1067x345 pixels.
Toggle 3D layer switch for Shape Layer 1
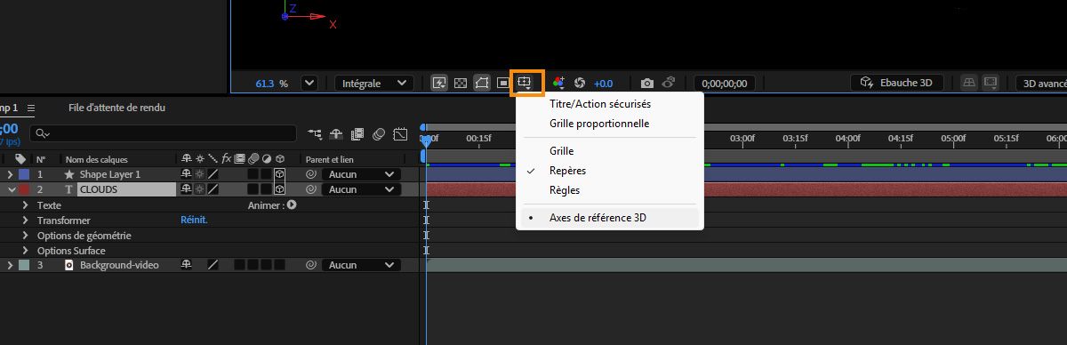(x=279, y=174)
